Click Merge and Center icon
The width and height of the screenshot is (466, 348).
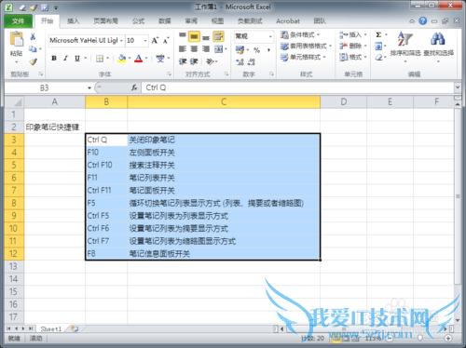219,49
